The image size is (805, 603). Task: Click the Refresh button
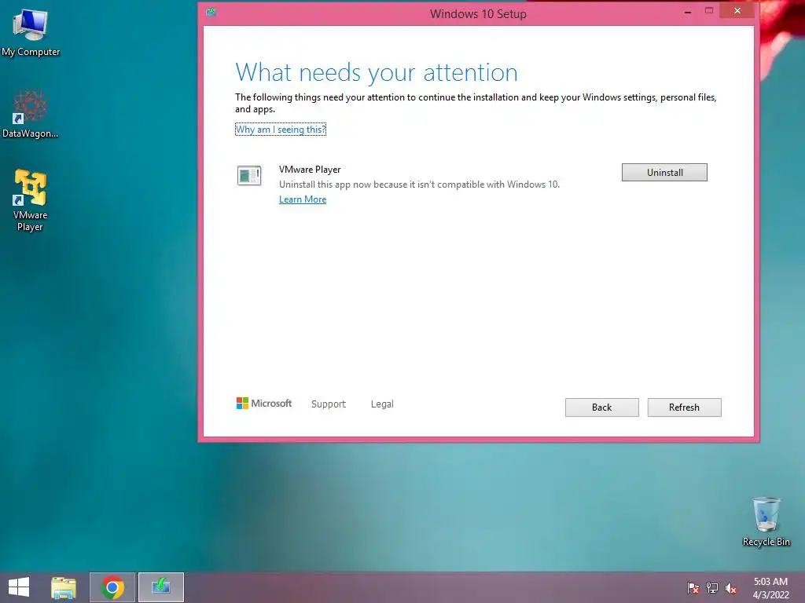(685, 407)
